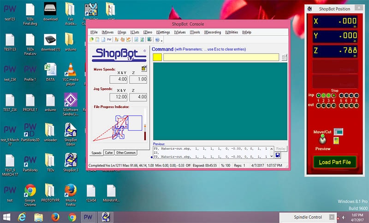Click the Replay button
Viewport: 369px width, 223px height.
(x=280, y=149)
